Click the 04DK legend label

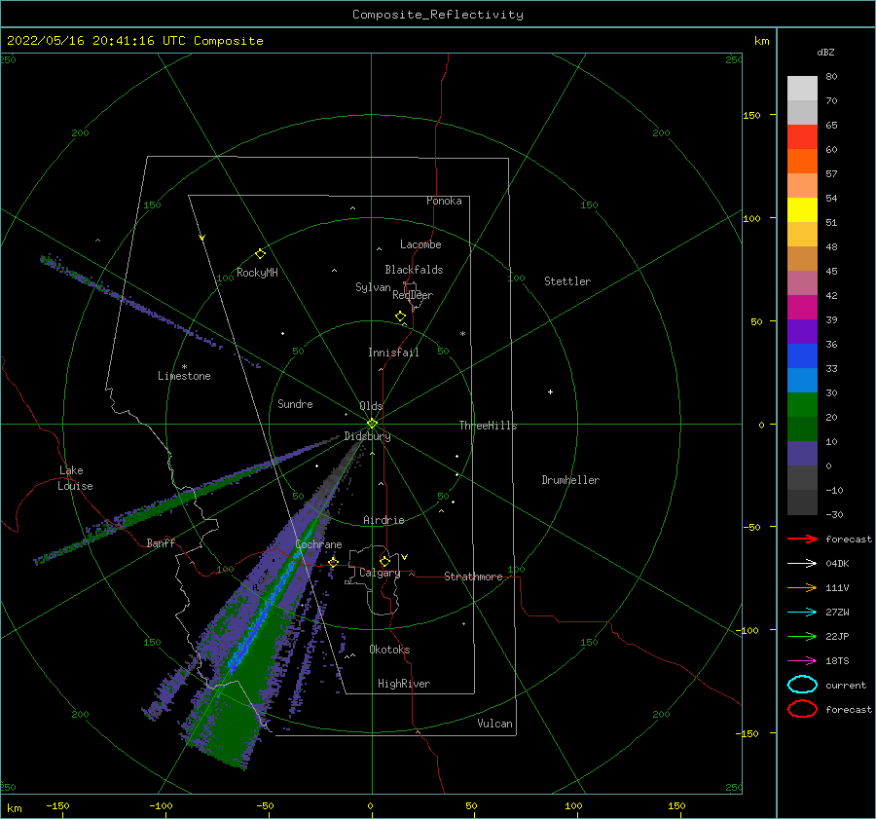pyautogui.click(x=837, y=563)
